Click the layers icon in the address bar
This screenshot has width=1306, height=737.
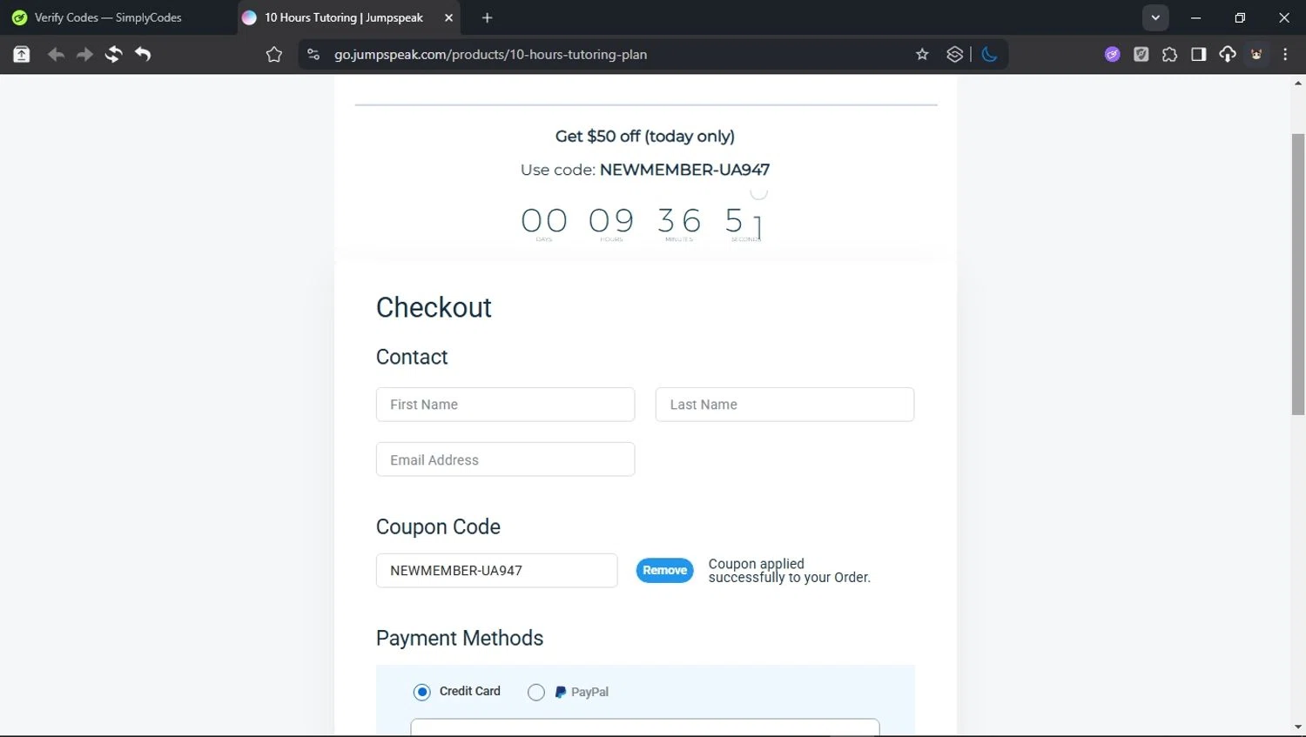pos(955,54)
